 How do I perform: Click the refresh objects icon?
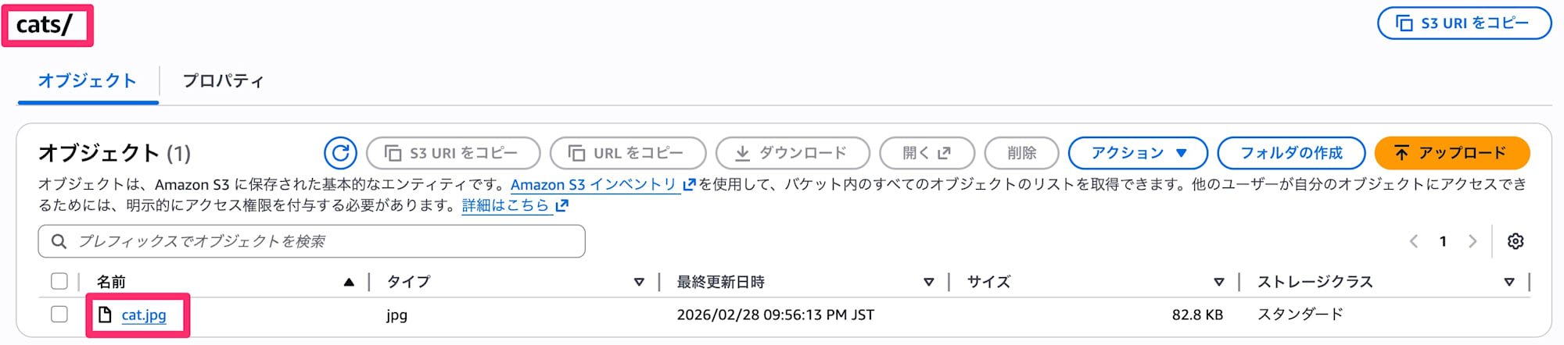point(340,153)
